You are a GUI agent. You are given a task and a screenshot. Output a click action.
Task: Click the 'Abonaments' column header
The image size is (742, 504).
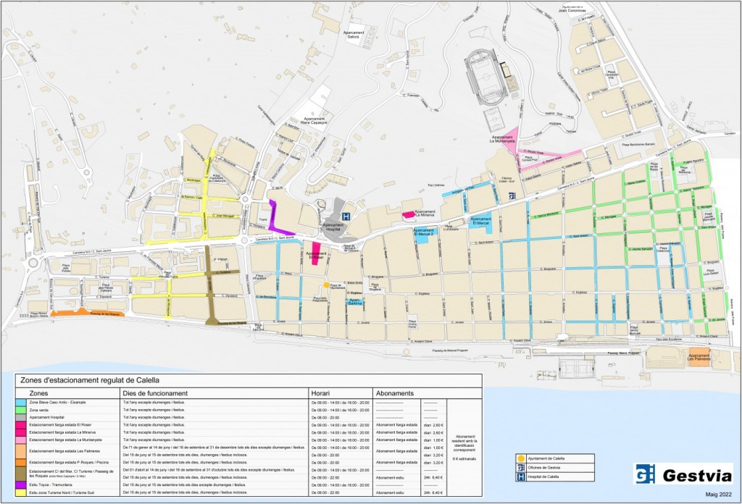tap(395, 394)
